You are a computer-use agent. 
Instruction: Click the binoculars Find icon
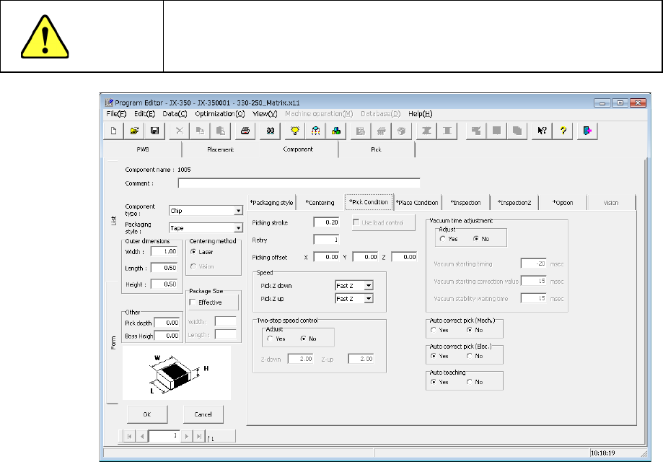click(270, 131)
